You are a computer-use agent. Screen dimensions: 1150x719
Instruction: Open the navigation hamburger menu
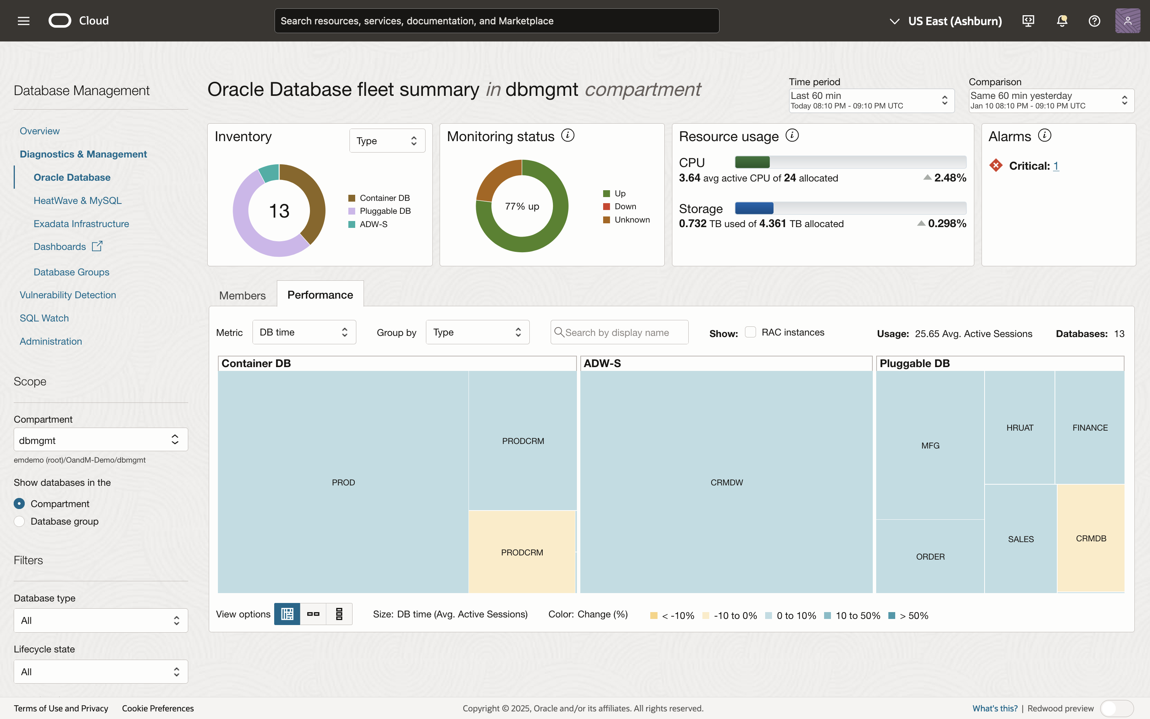click(23, 21)
